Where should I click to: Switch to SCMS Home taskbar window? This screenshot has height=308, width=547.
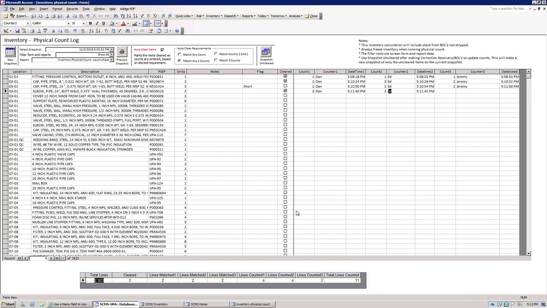click(x=206, y=304)
